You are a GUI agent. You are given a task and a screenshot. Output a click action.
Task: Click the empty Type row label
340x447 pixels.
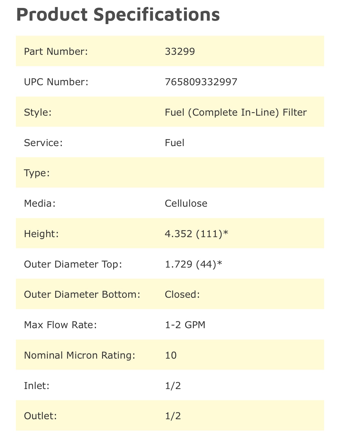(37, 173)
